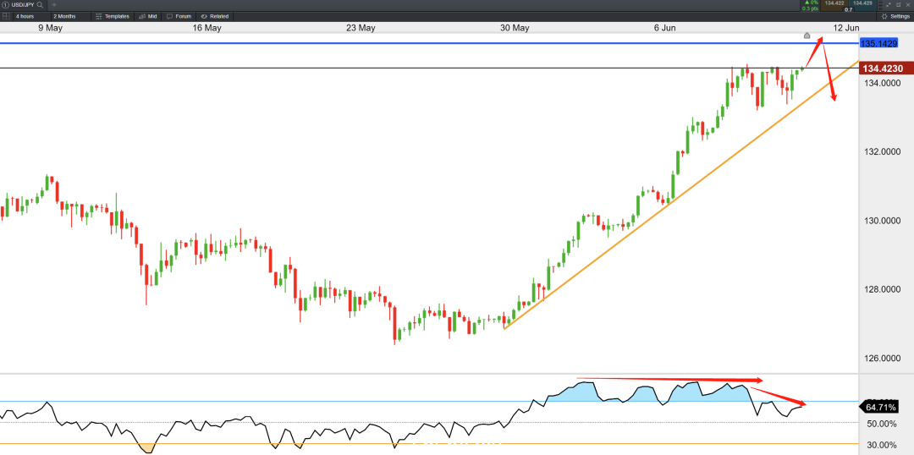Image resolution: width=914 pixels, height=455 pixels.
Task: Pop out the chart window icon
Action: pos(898,5)
